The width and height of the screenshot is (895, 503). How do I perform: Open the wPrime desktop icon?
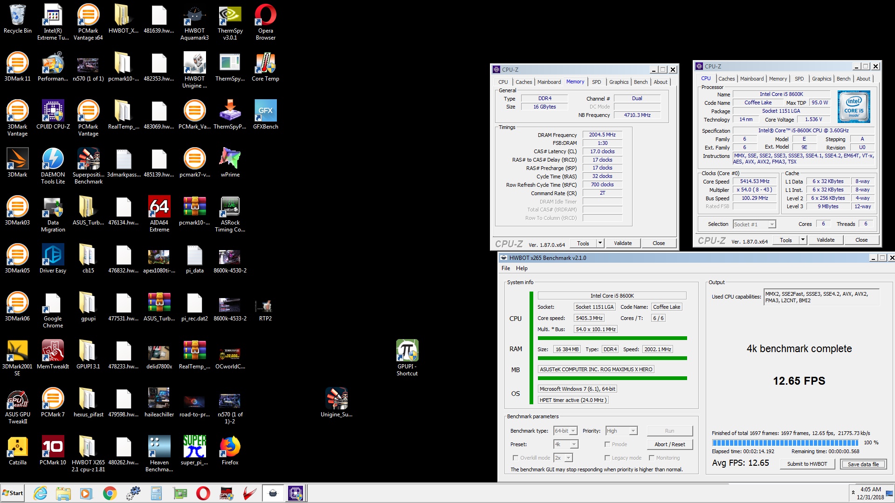tap(230, 163)
